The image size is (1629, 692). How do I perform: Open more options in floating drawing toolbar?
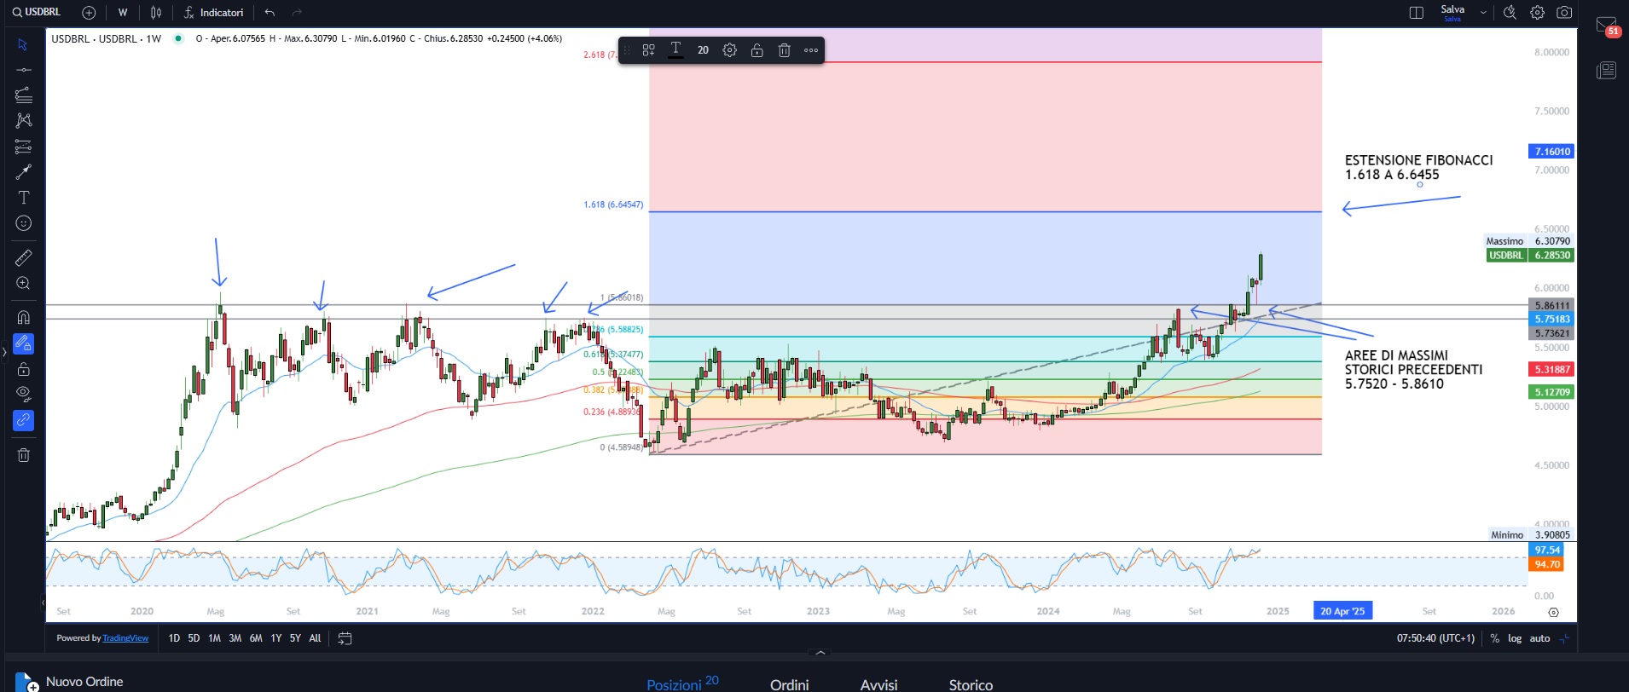pyautogui.click(x=811, y=50)
